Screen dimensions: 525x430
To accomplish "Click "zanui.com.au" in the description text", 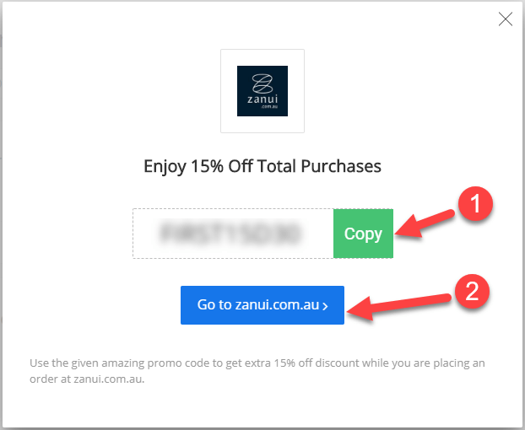I will [109, 379].
